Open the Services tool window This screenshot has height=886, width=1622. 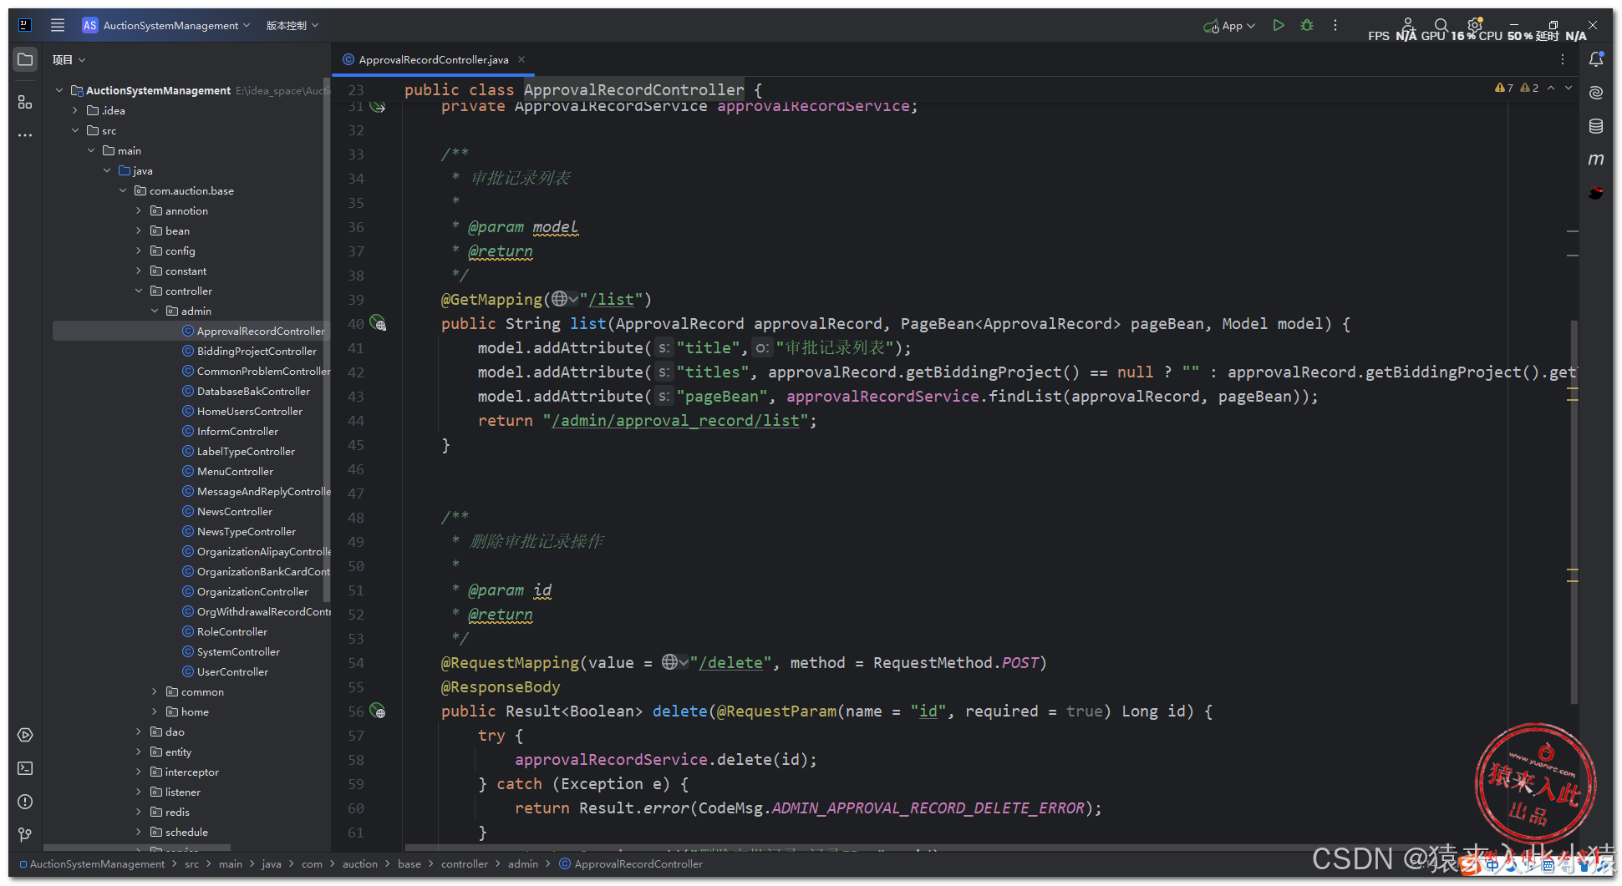25,735
